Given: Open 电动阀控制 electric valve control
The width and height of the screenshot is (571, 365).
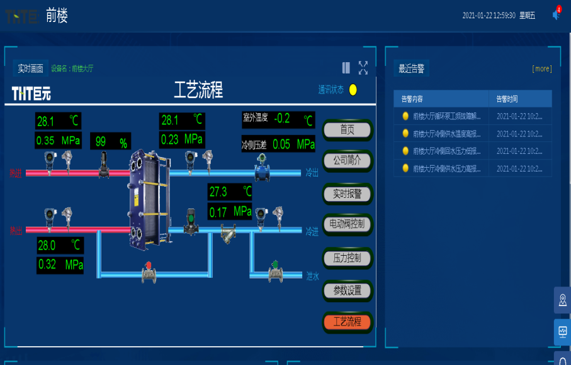Looking at the screenshot, I should [347, 224].
